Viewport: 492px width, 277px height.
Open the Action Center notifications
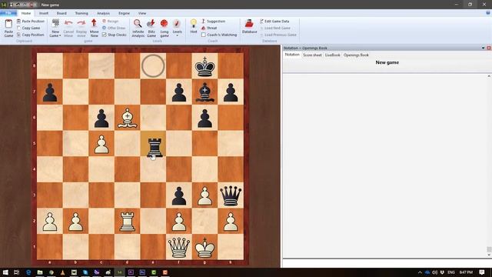(482, 272)
